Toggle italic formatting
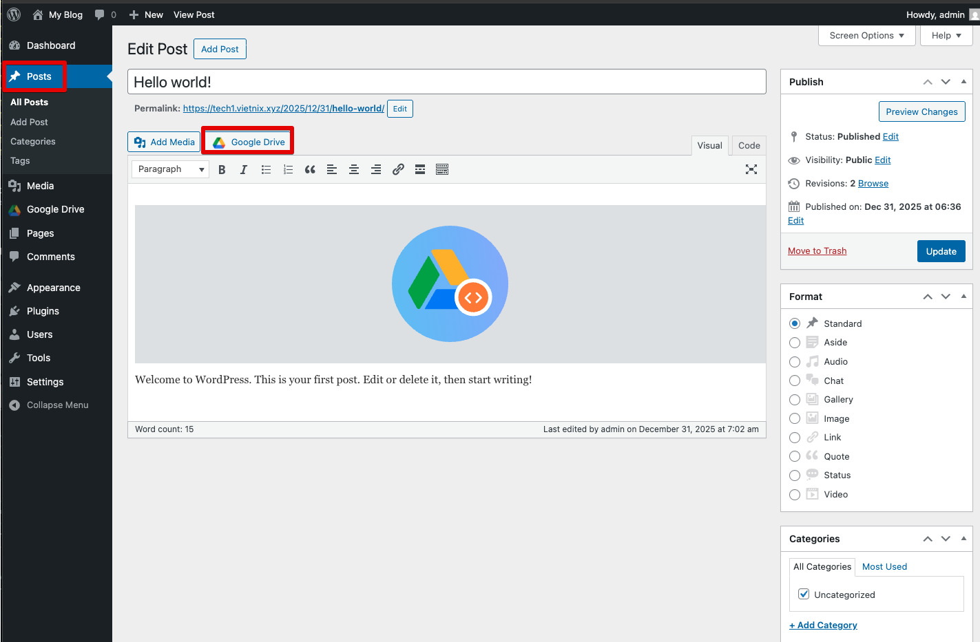Viewport: 980px width, 642px height. pos(244,169)
